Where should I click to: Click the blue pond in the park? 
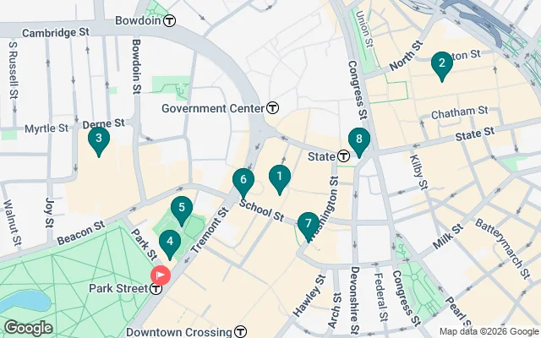[x=25, y=302]
